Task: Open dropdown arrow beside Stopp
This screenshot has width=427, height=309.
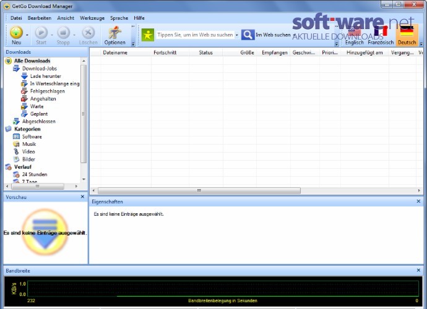Action: tap(74, 35)
